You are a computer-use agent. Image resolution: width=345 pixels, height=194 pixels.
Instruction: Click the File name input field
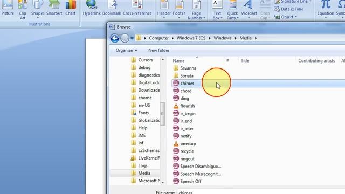pos(261,192)
